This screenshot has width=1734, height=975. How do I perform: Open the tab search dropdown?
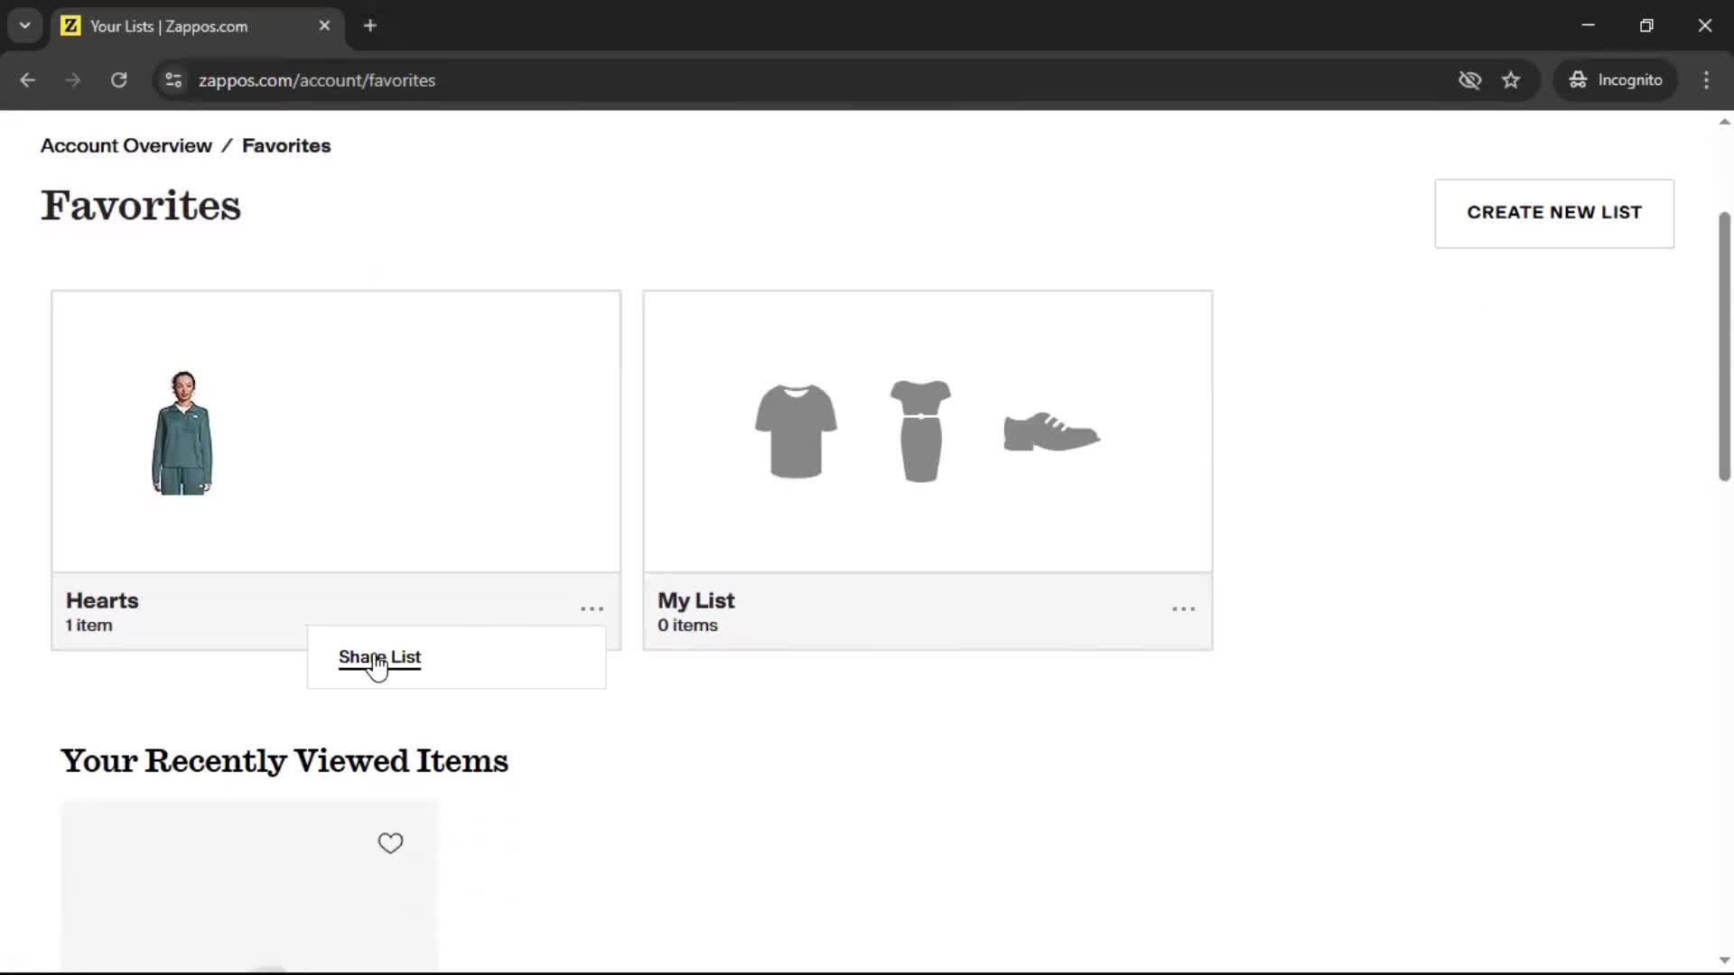pyautogui.click(x=25, y=26)
